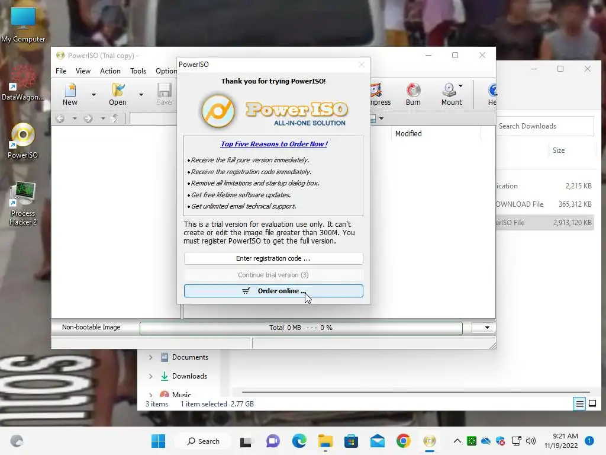Viewport: 606px width, 455px height.
Task: Click the Size column header in Explorer
Action: point(558,150)
